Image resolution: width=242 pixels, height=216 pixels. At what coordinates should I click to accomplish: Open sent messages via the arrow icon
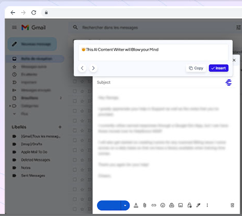[14, 90]
